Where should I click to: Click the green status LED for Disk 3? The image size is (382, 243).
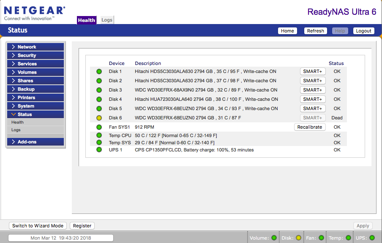point(99,90)
